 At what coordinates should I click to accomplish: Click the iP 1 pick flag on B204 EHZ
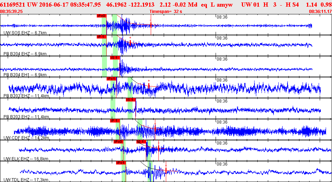click(102, 37)
